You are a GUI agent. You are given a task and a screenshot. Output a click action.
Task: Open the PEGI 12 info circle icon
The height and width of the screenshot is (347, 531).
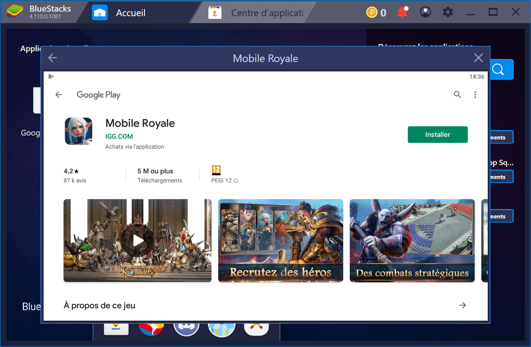coord(236,181)
